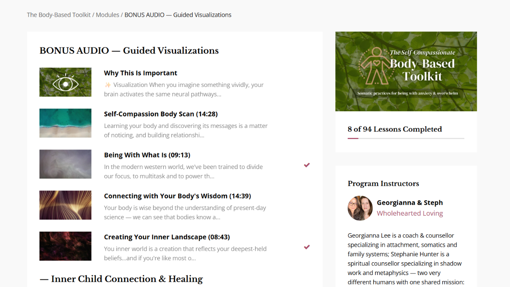Open Why This Is Important eye thumbnail
This screenshot has width=510, height=287.
coord(65,82)
